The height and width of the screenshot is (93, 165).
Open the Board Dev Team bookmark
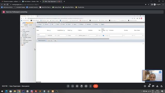[45, 7]
